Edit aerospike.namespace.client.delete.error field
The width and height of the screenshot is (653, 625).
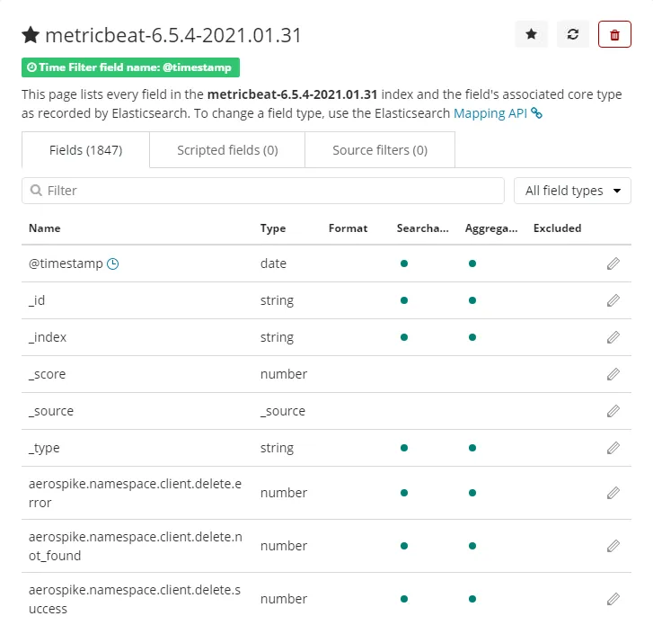point(613,493)
